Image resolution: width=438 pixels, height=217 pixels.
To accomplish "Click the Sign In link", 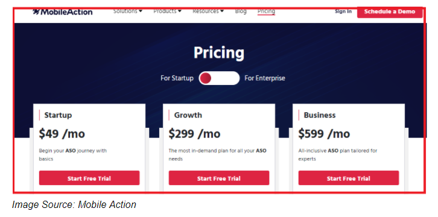I will coord(343,11).
